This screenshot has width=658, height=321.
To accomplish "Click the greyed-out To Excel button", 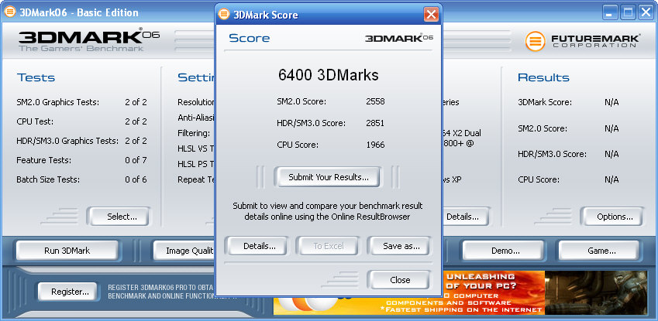I will 329,247.
